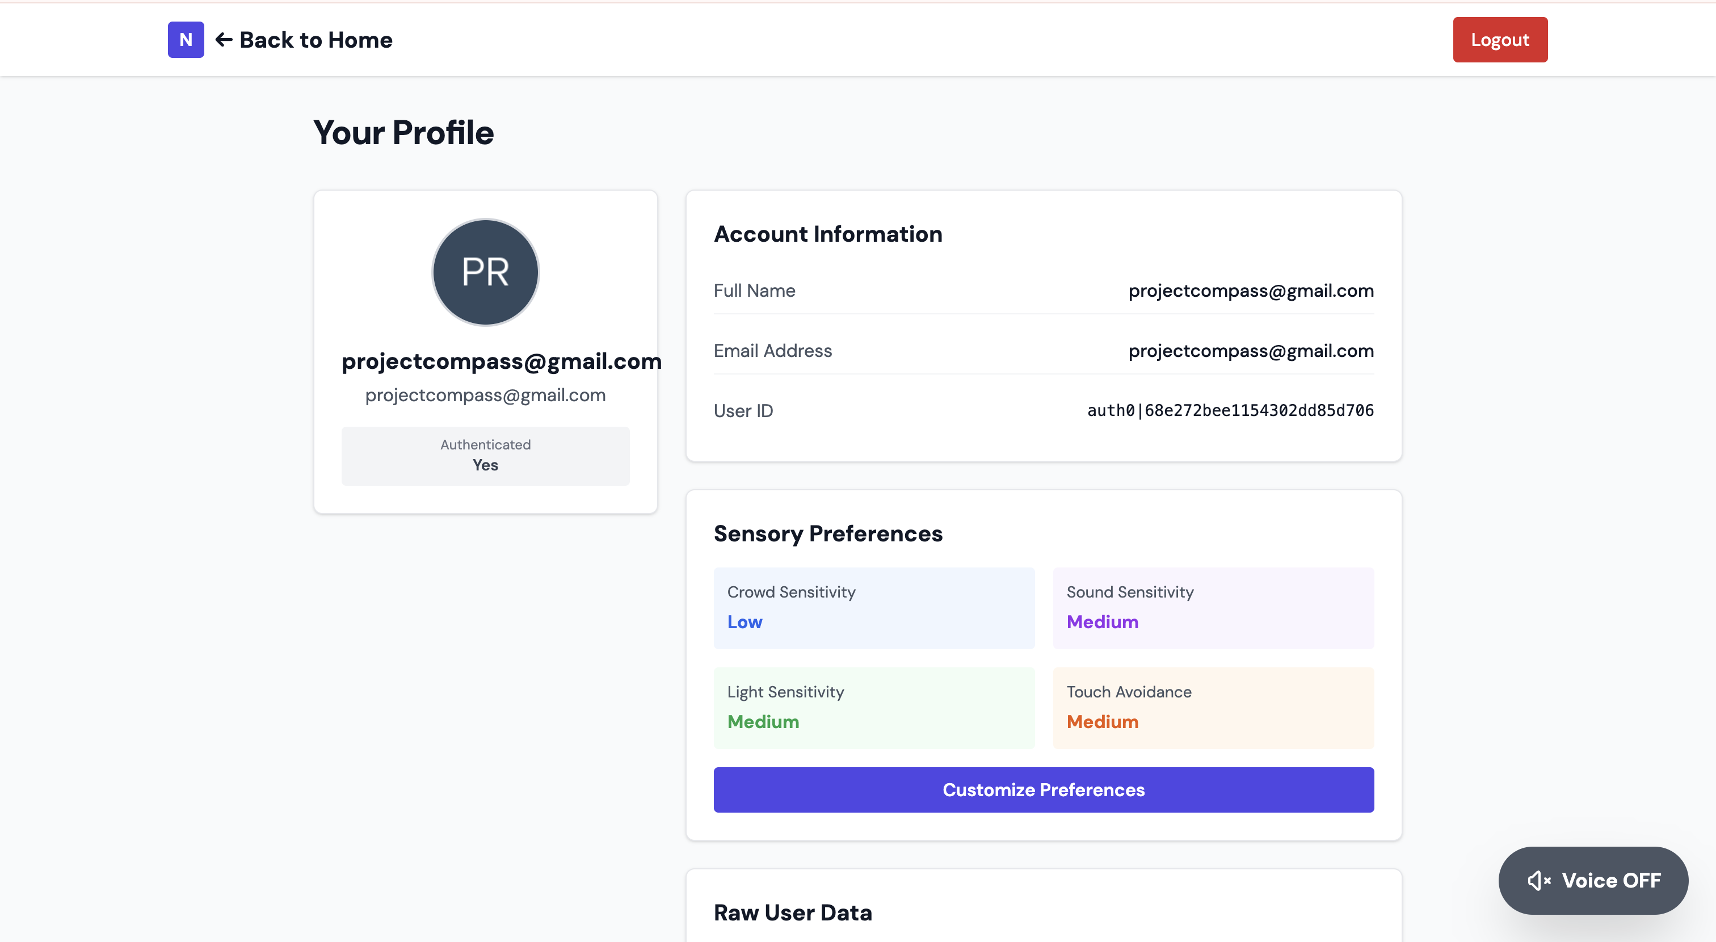Click the Email Address value text
1716x942 pixels.
coord(1250,351)
